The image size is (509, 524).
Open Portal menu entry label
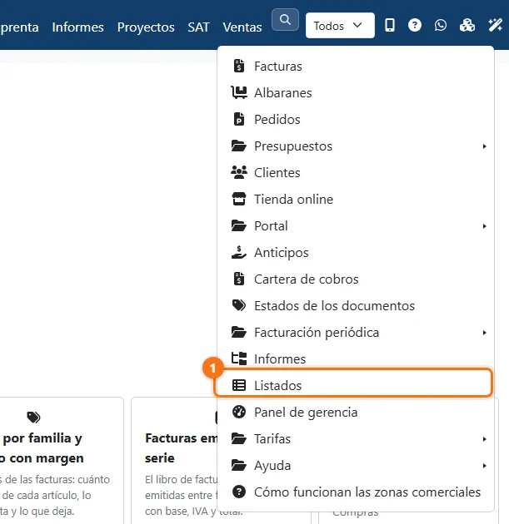click(x=271, y=226)
